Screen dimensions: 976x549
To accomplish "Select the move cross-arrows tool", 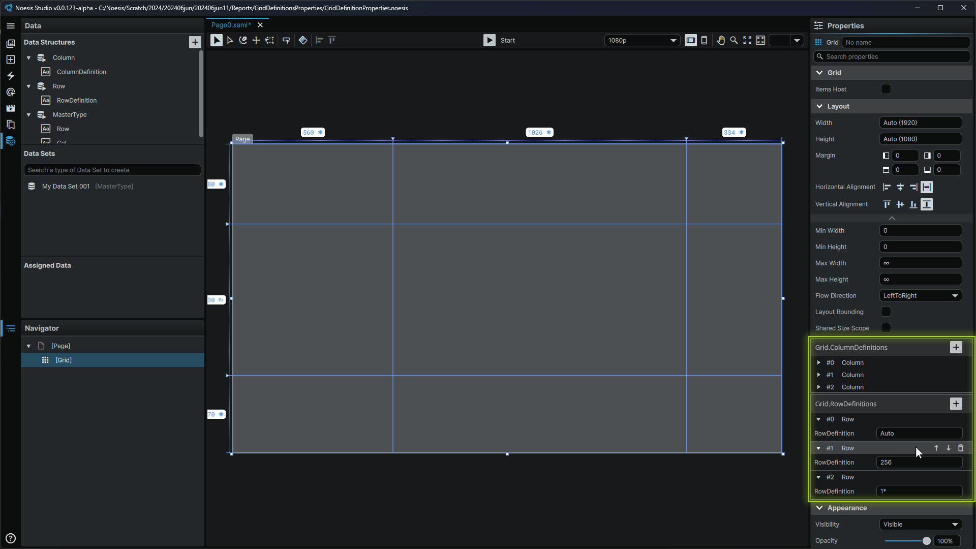I will [256, 40].
